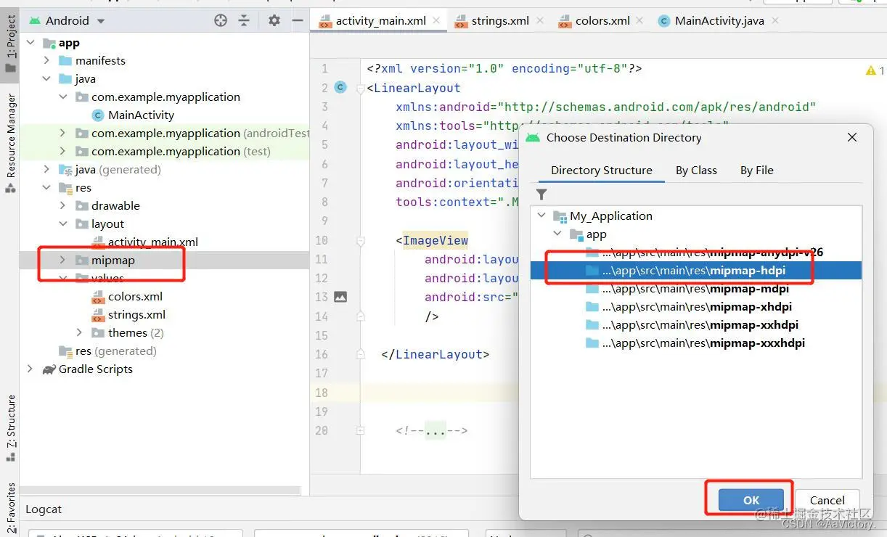This screenshot has width=887, height=537.
Task: Expand the themes (2) node
Action: [79, 333]
